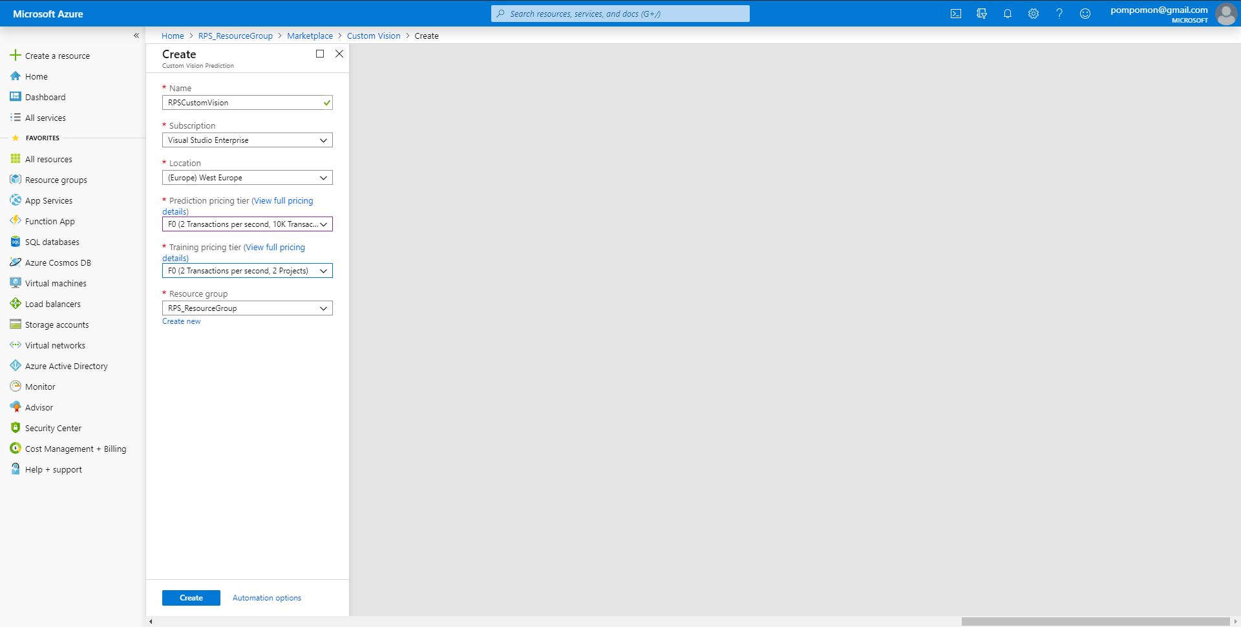Image resolution: width=1241 pixels, height=627 pixels.
Task: Open the help question mark
Action: (1059, 14)
